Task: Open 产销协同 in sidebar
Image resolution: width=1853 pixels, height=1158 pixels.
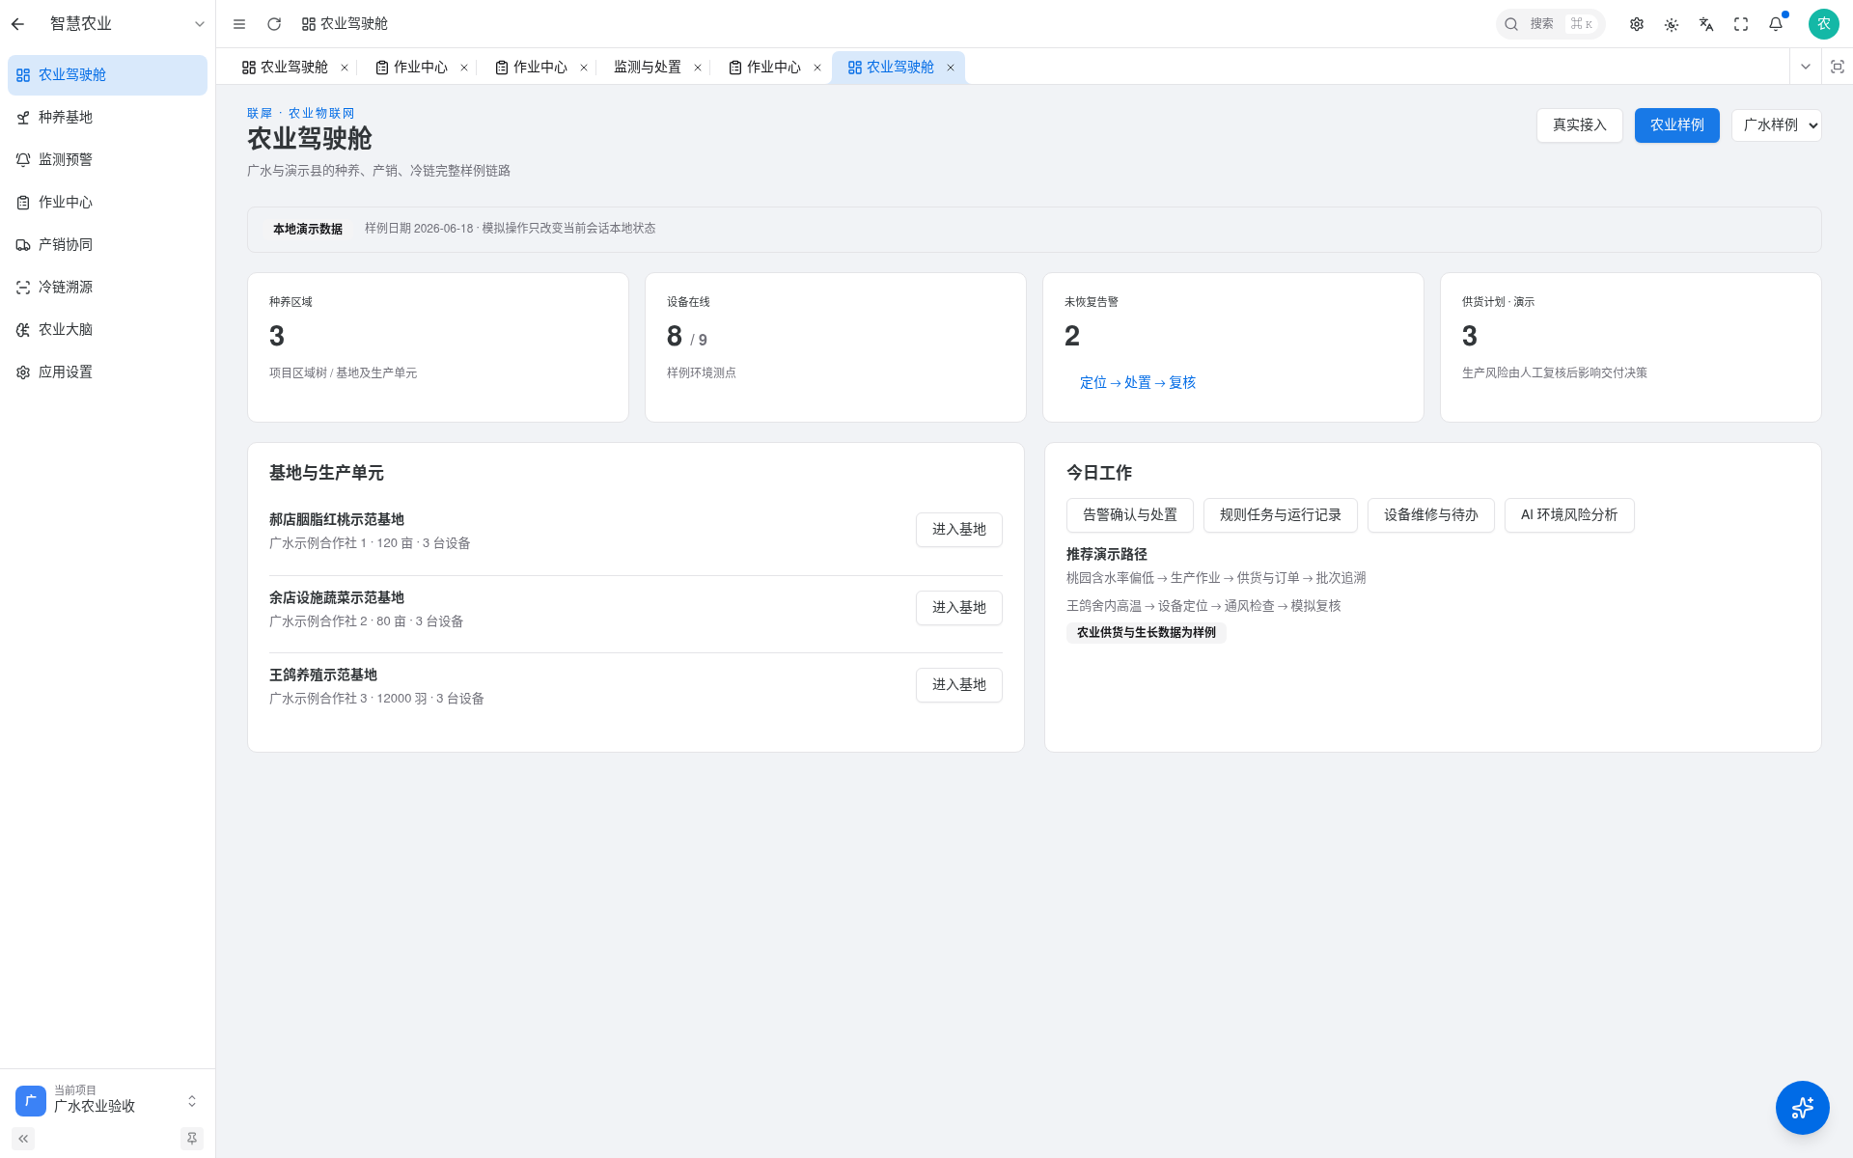Action: click(107, 245)
